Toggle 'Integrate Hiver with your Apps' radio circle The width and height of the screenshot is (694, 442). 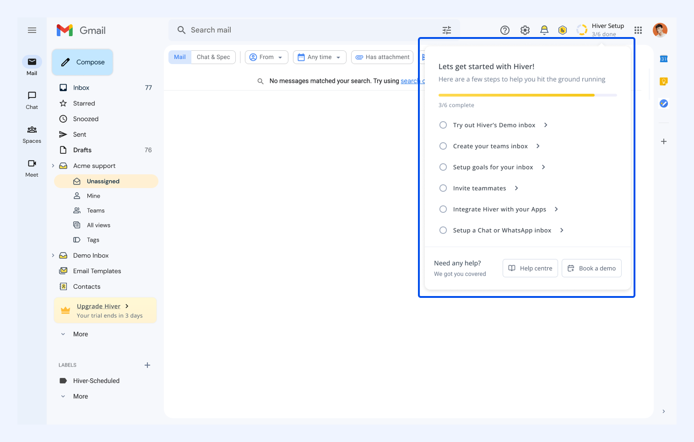443,209
